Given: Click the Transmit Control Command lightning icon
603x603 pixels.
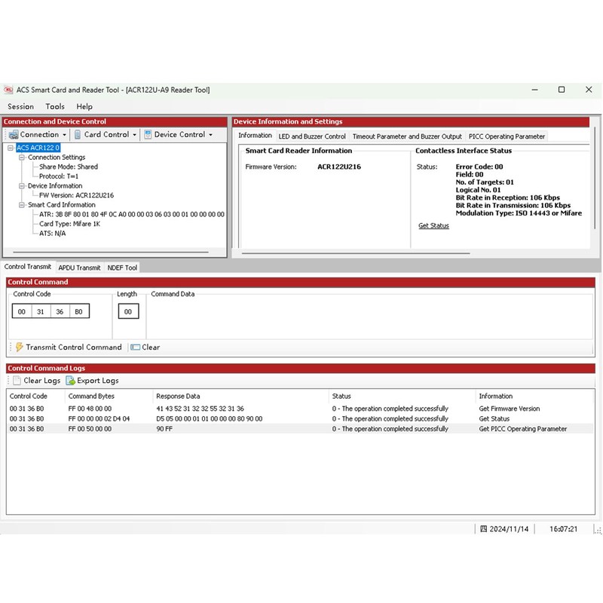Looking at the screenshot, I should click(20, 347).
